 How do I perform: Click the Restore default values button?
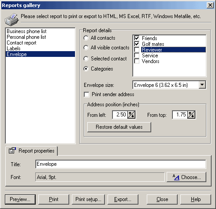point(119,127)
